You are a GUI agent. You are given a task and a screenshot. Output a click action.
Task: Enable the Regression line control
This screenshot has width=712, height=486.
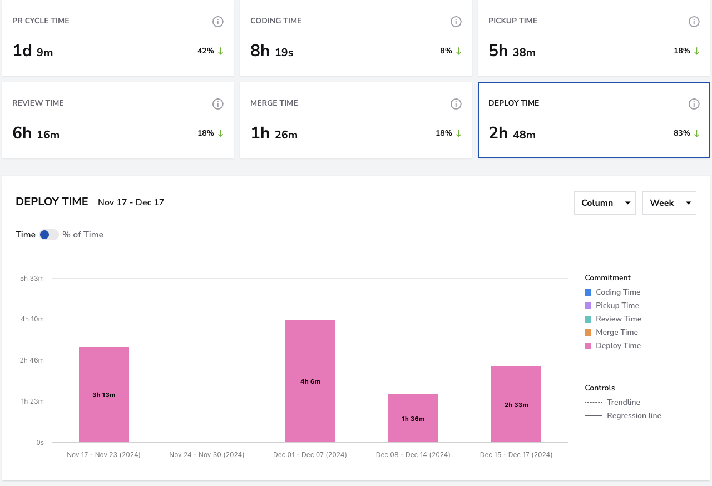pos(623,415)
